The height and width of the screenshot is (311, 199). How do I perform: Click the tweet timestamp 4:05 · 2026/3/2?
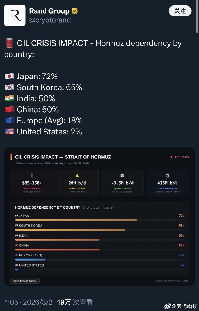click(28, 302)
